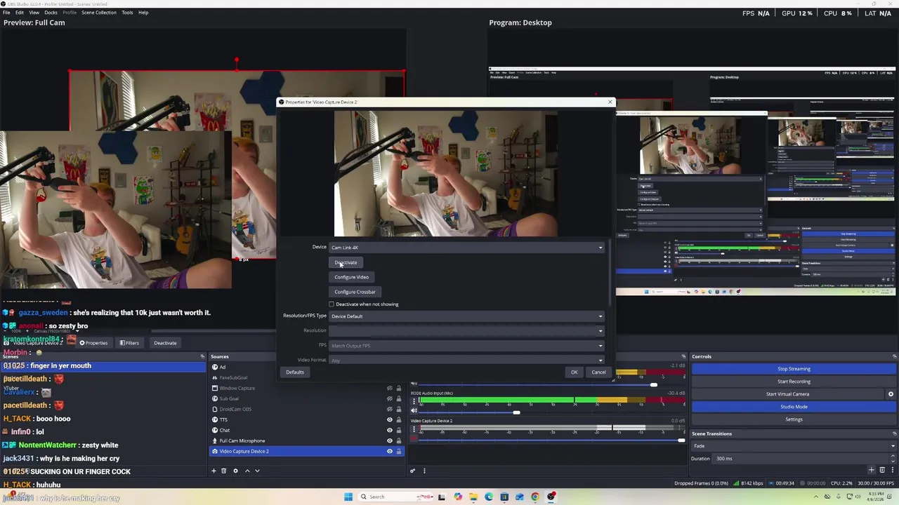The width and height of the screenshot is (899, 505).
Task: Open View menu
Action: (x=34, y=13)
